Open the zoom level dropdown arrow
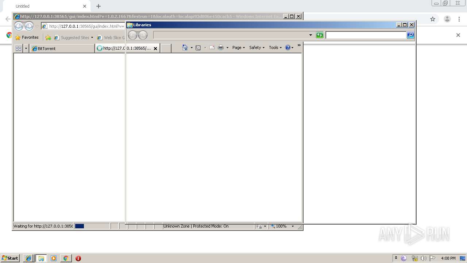This screenshot has height=263, width=467. coord(293,226)
